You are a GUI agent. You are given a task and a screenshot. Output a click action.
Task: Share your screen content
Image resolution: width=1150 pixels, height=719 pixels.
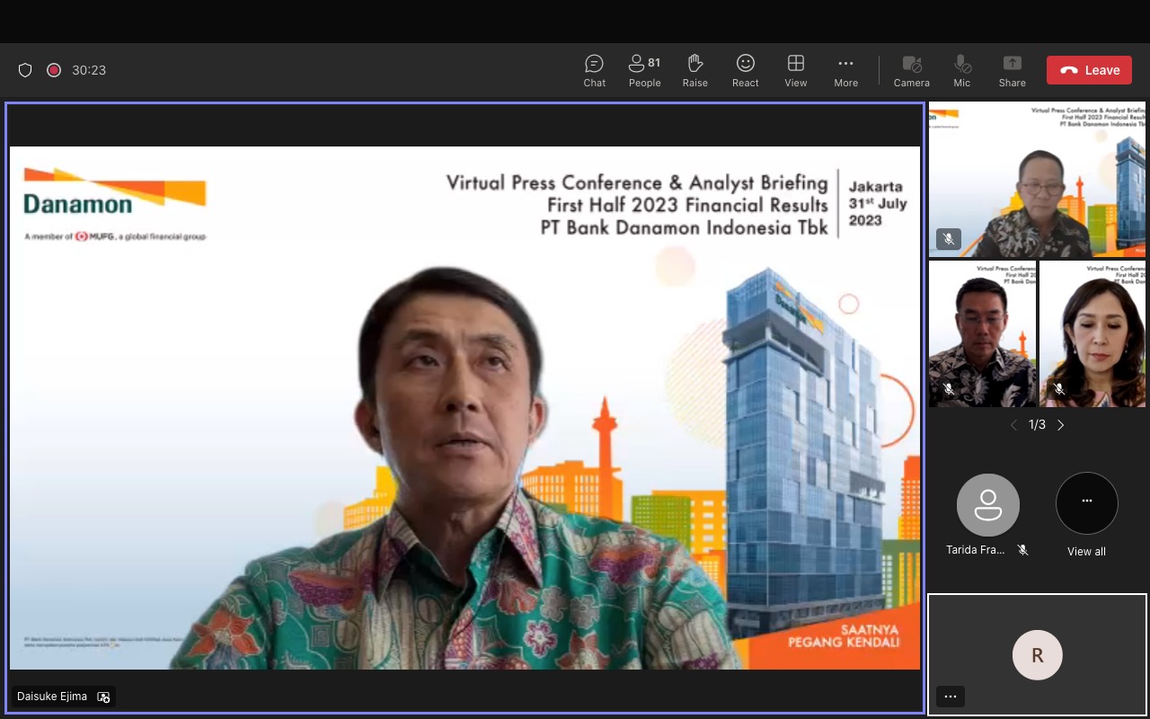click(1012, 70)
